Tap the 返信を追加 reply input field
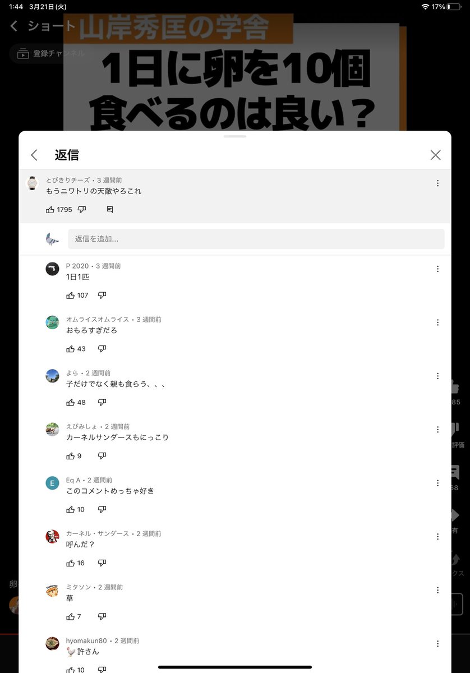 [x=256, y=239]
